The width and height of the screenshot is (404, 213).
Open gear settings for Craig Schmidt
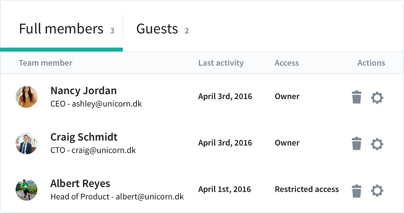[377, 144]
